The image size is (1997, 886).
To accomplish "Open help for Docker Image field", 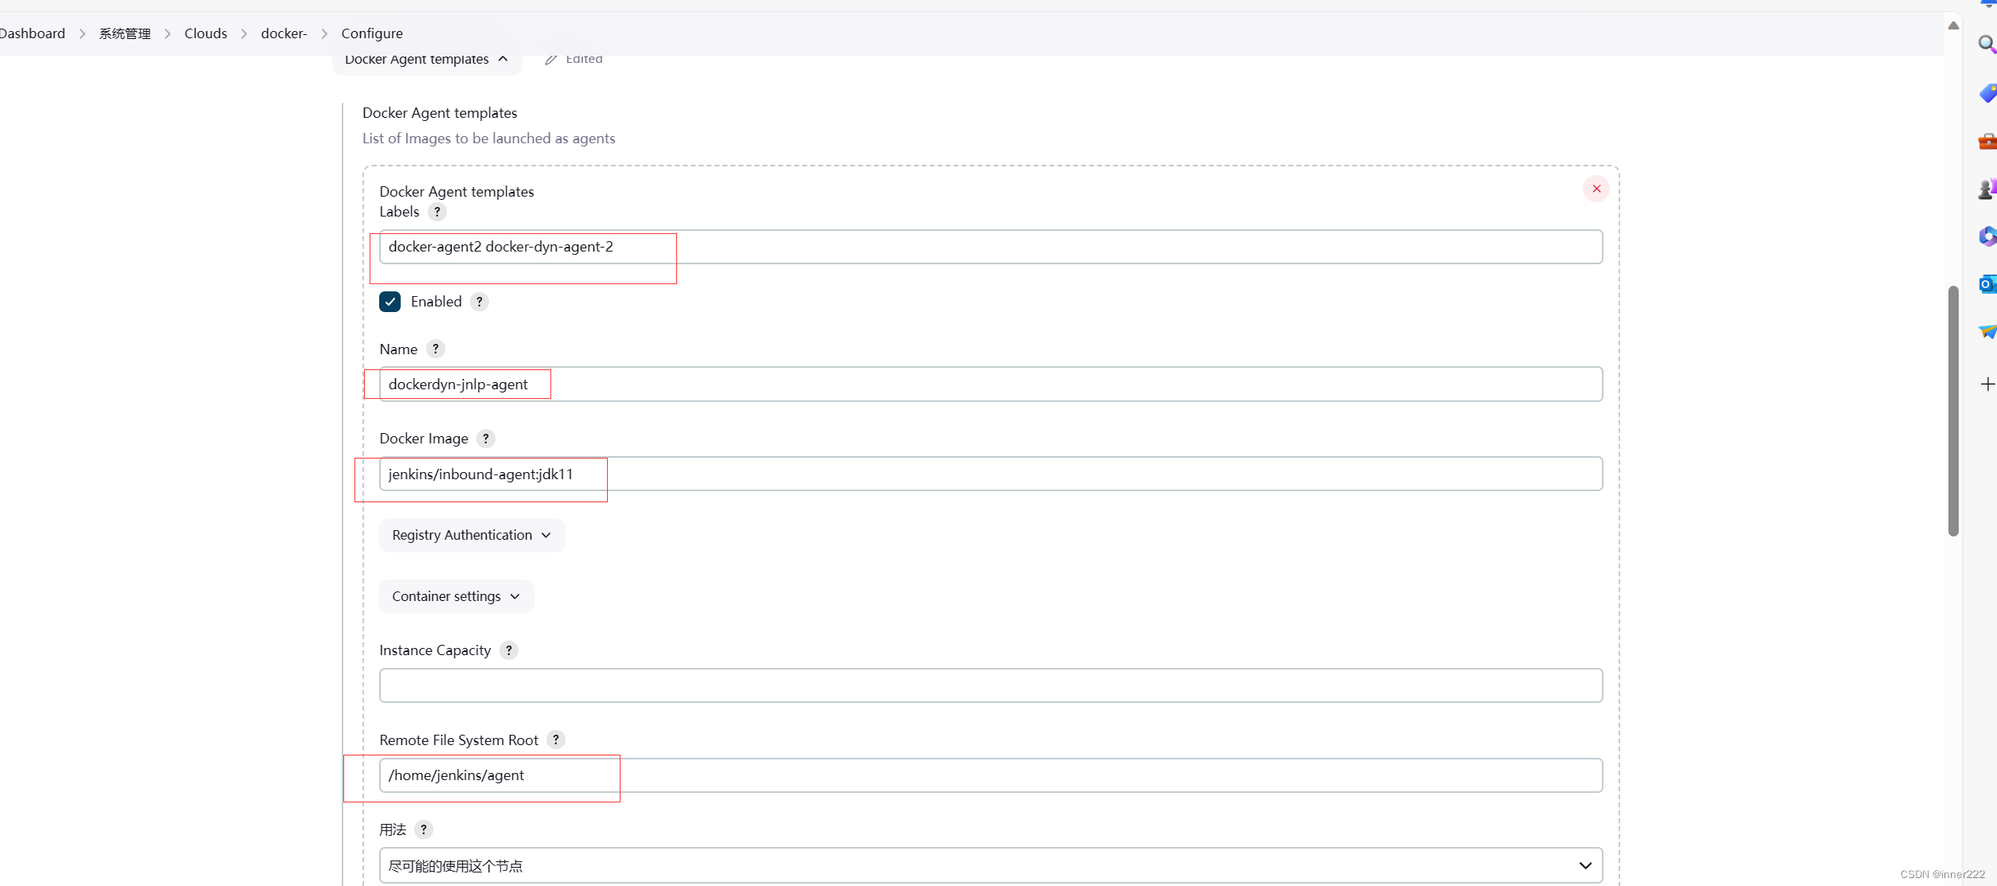I will 485,439.
